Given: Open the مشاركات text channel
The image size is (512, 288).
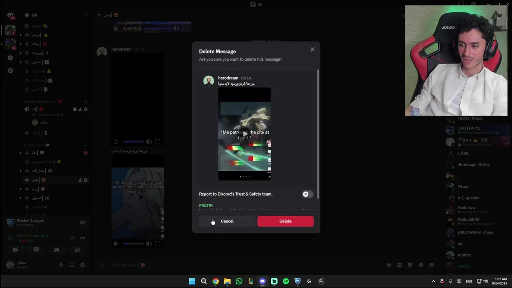Looking at the screenshot, I should tap(55, 171).
